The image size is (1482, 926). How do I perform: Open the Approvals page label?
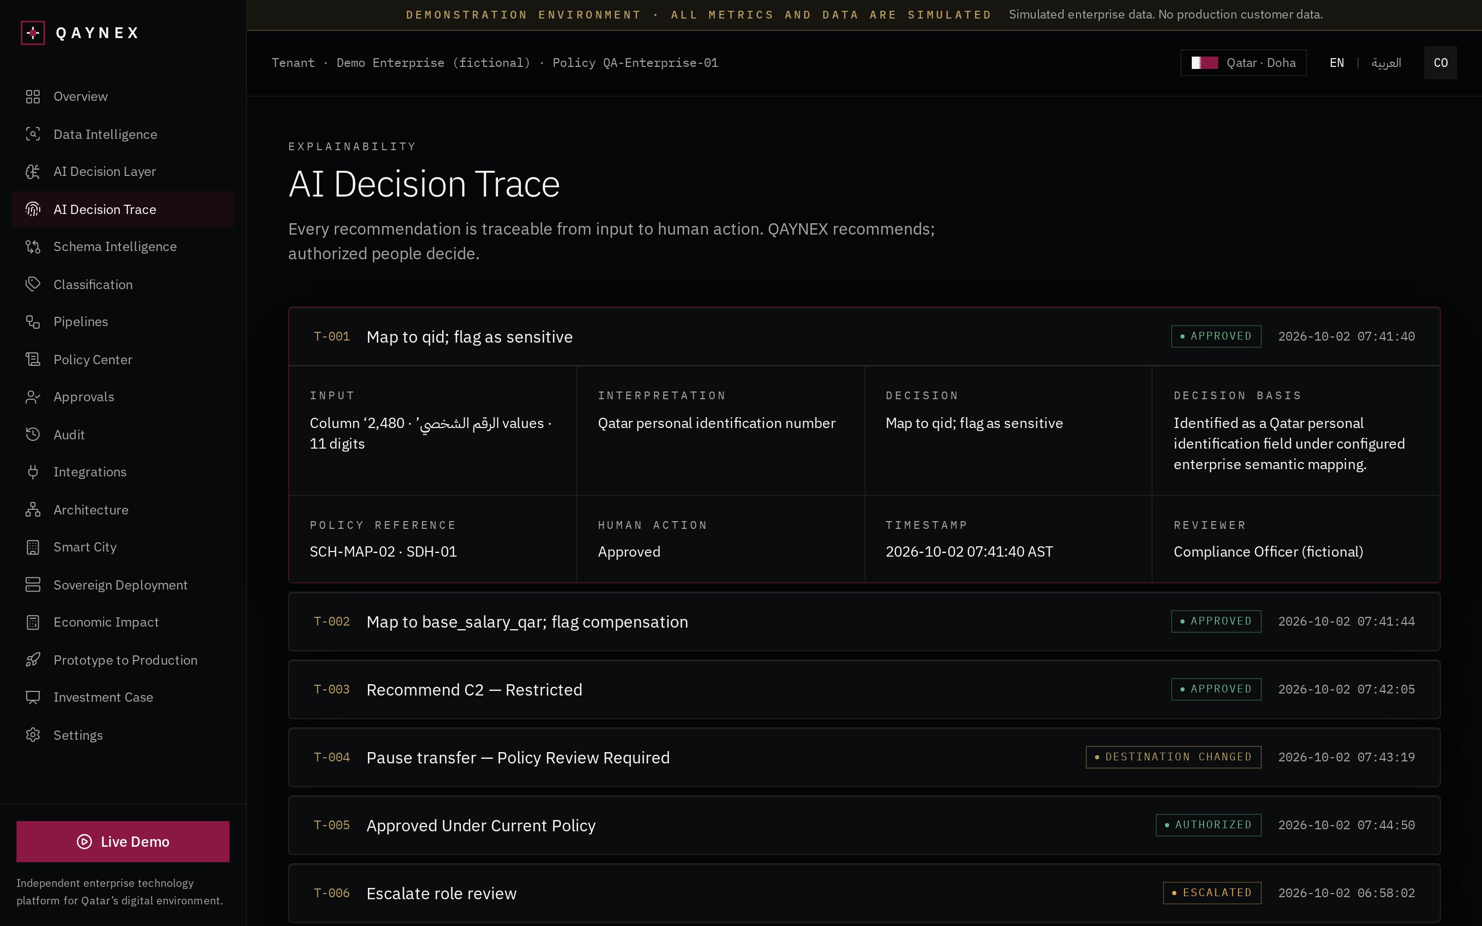(83, 397)
